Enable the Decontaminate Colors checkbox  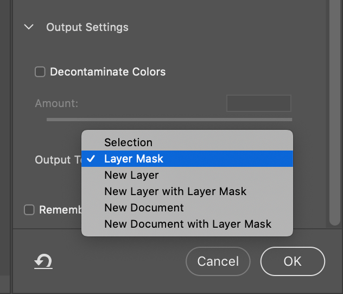point(40,72)
